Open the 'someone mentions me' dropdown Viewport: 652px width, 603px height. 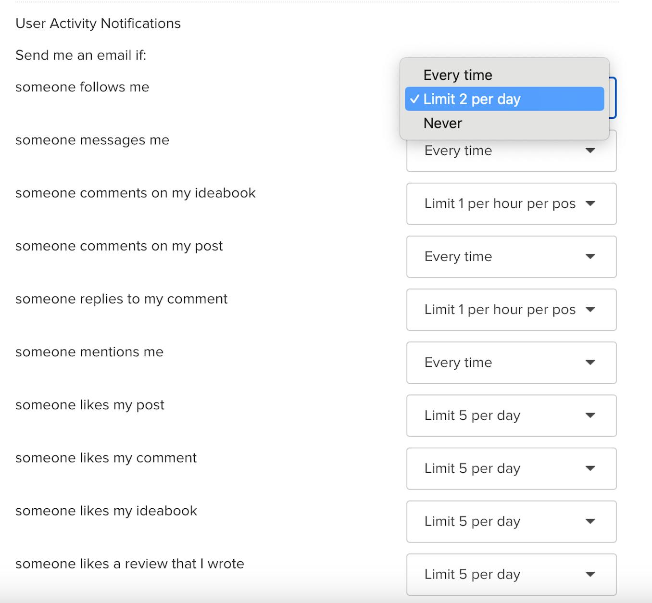(x=511, y=363)
